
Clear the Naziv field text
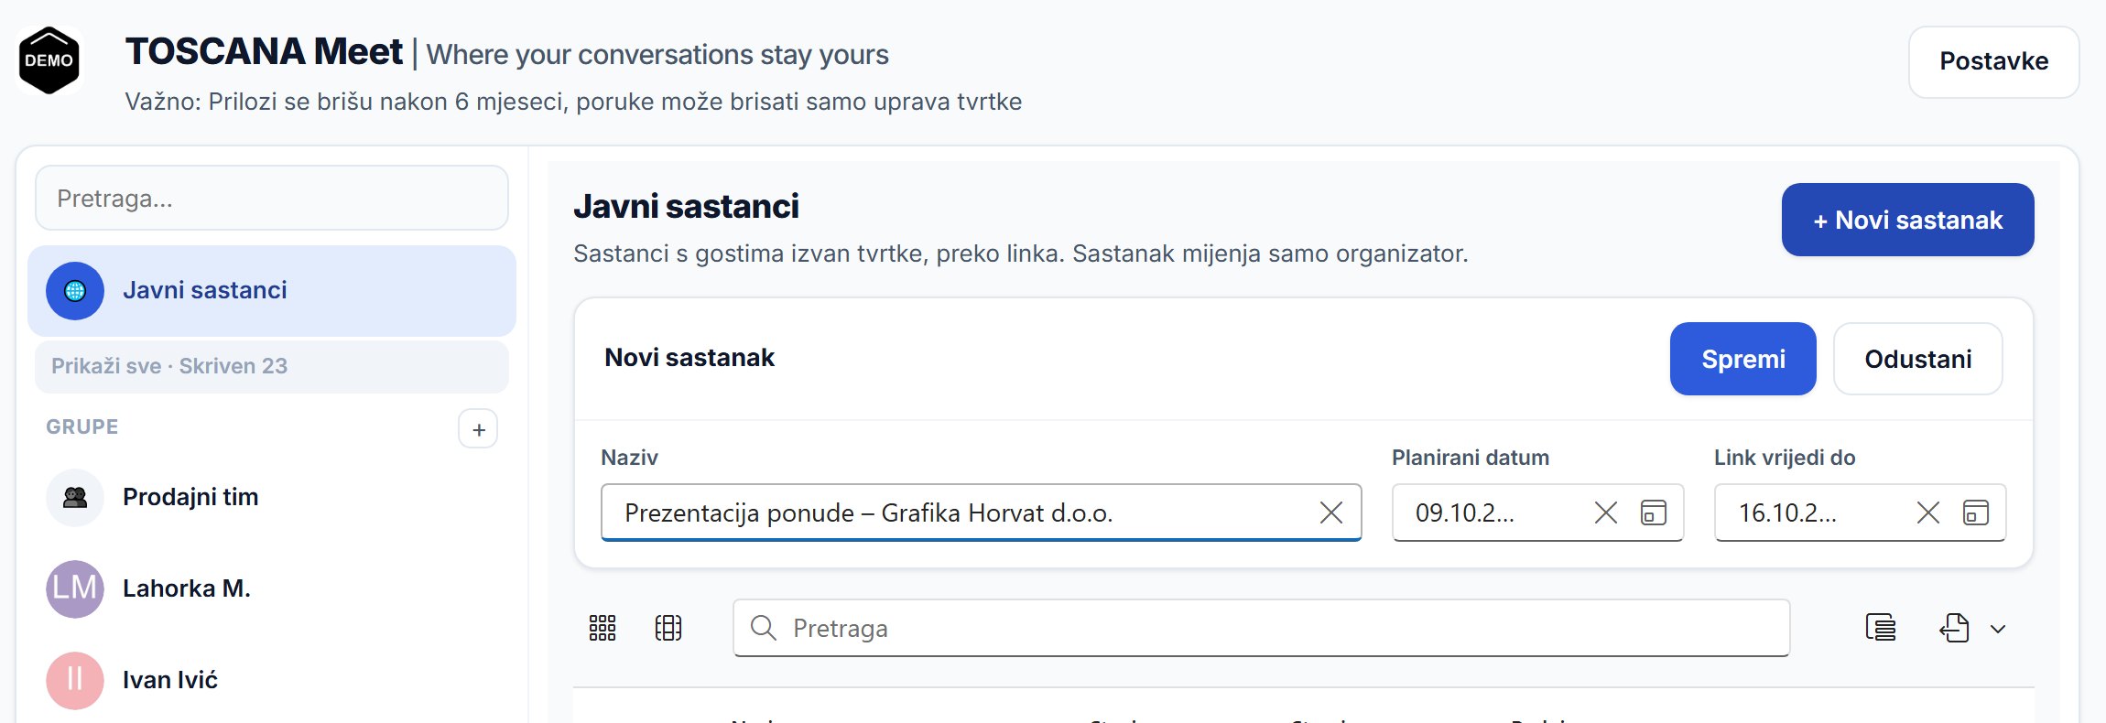[x=1331, y=513]
